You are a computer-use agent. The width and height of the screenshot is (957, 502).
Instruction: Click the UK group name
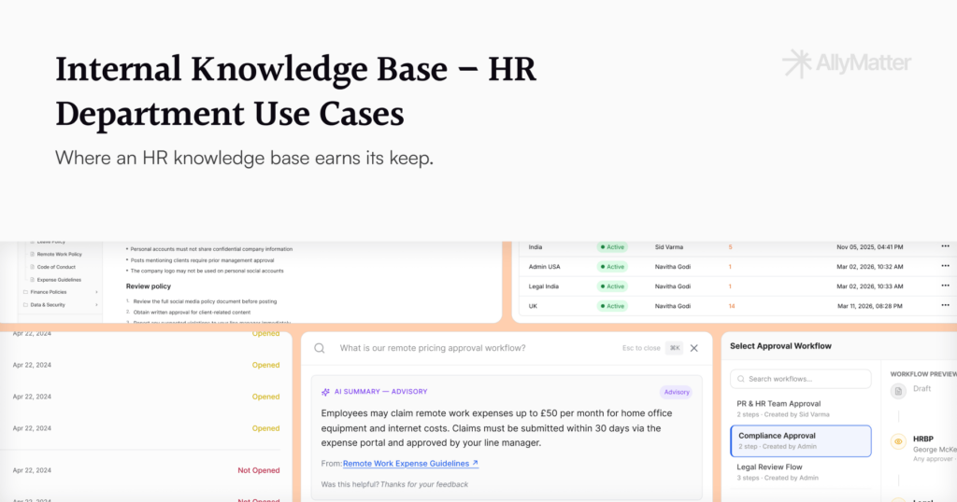coord(533,306)
